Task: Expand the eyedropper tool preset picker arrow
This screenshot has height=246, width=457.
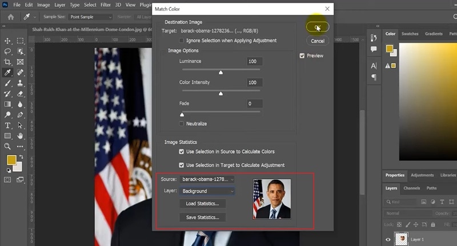Action: coord(35,17)
